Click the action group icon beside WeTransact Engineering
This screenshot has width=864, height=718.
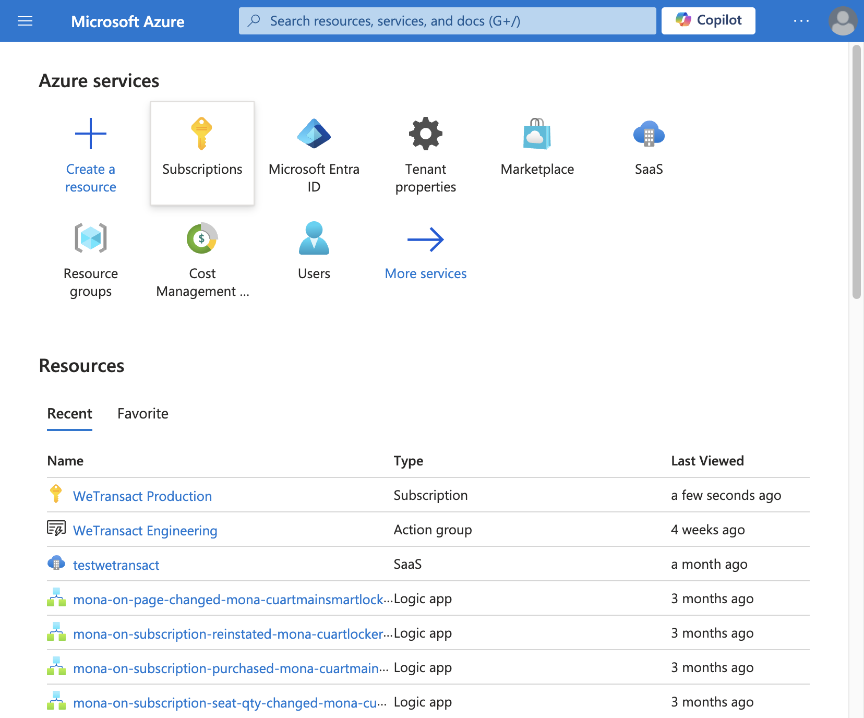pos(56,529)
